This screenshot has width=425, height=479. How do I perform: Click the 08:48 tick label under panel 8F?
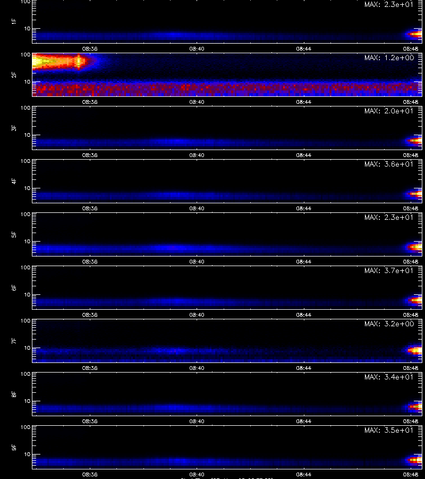coord(411,422)
